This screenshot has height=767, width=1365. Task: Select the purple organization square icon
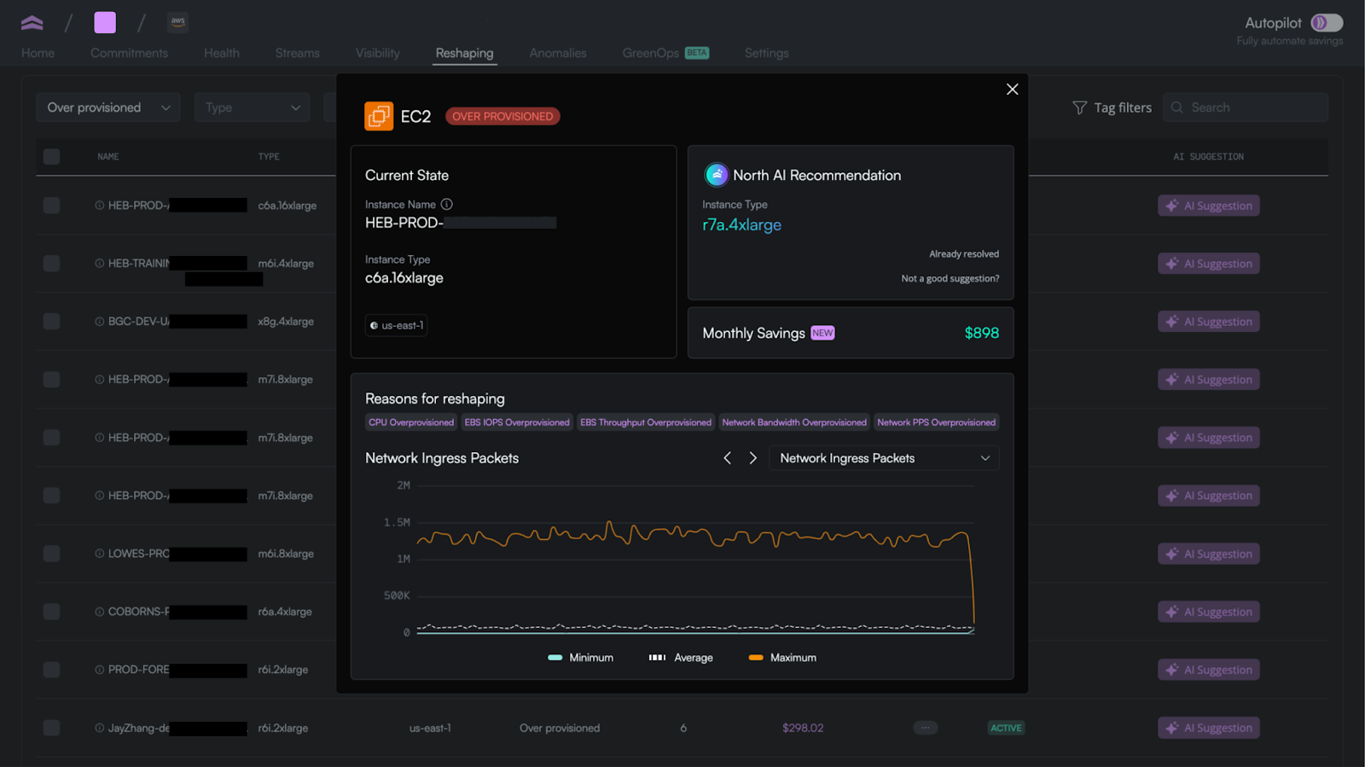(x=105, y=23)
